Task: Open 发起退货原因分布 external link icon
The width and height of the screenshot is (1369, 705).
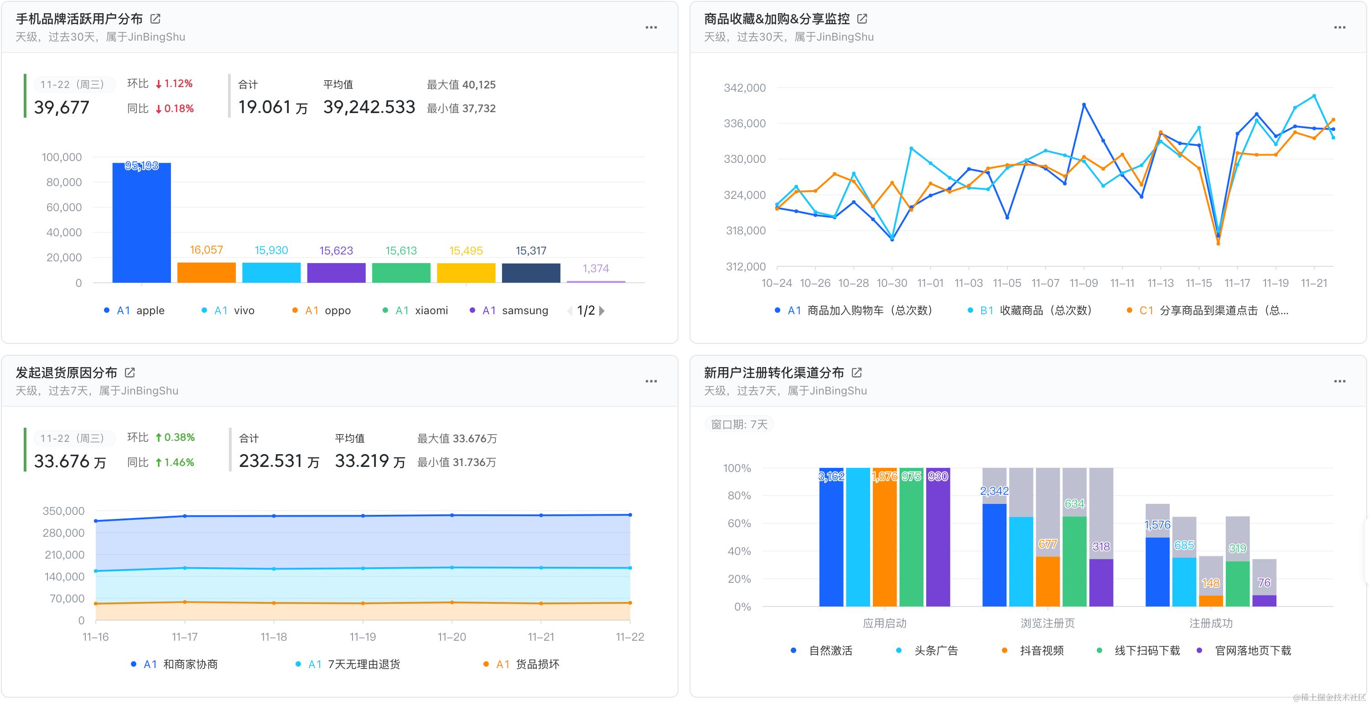Action: pyautogui.click(x=130, y=373)
